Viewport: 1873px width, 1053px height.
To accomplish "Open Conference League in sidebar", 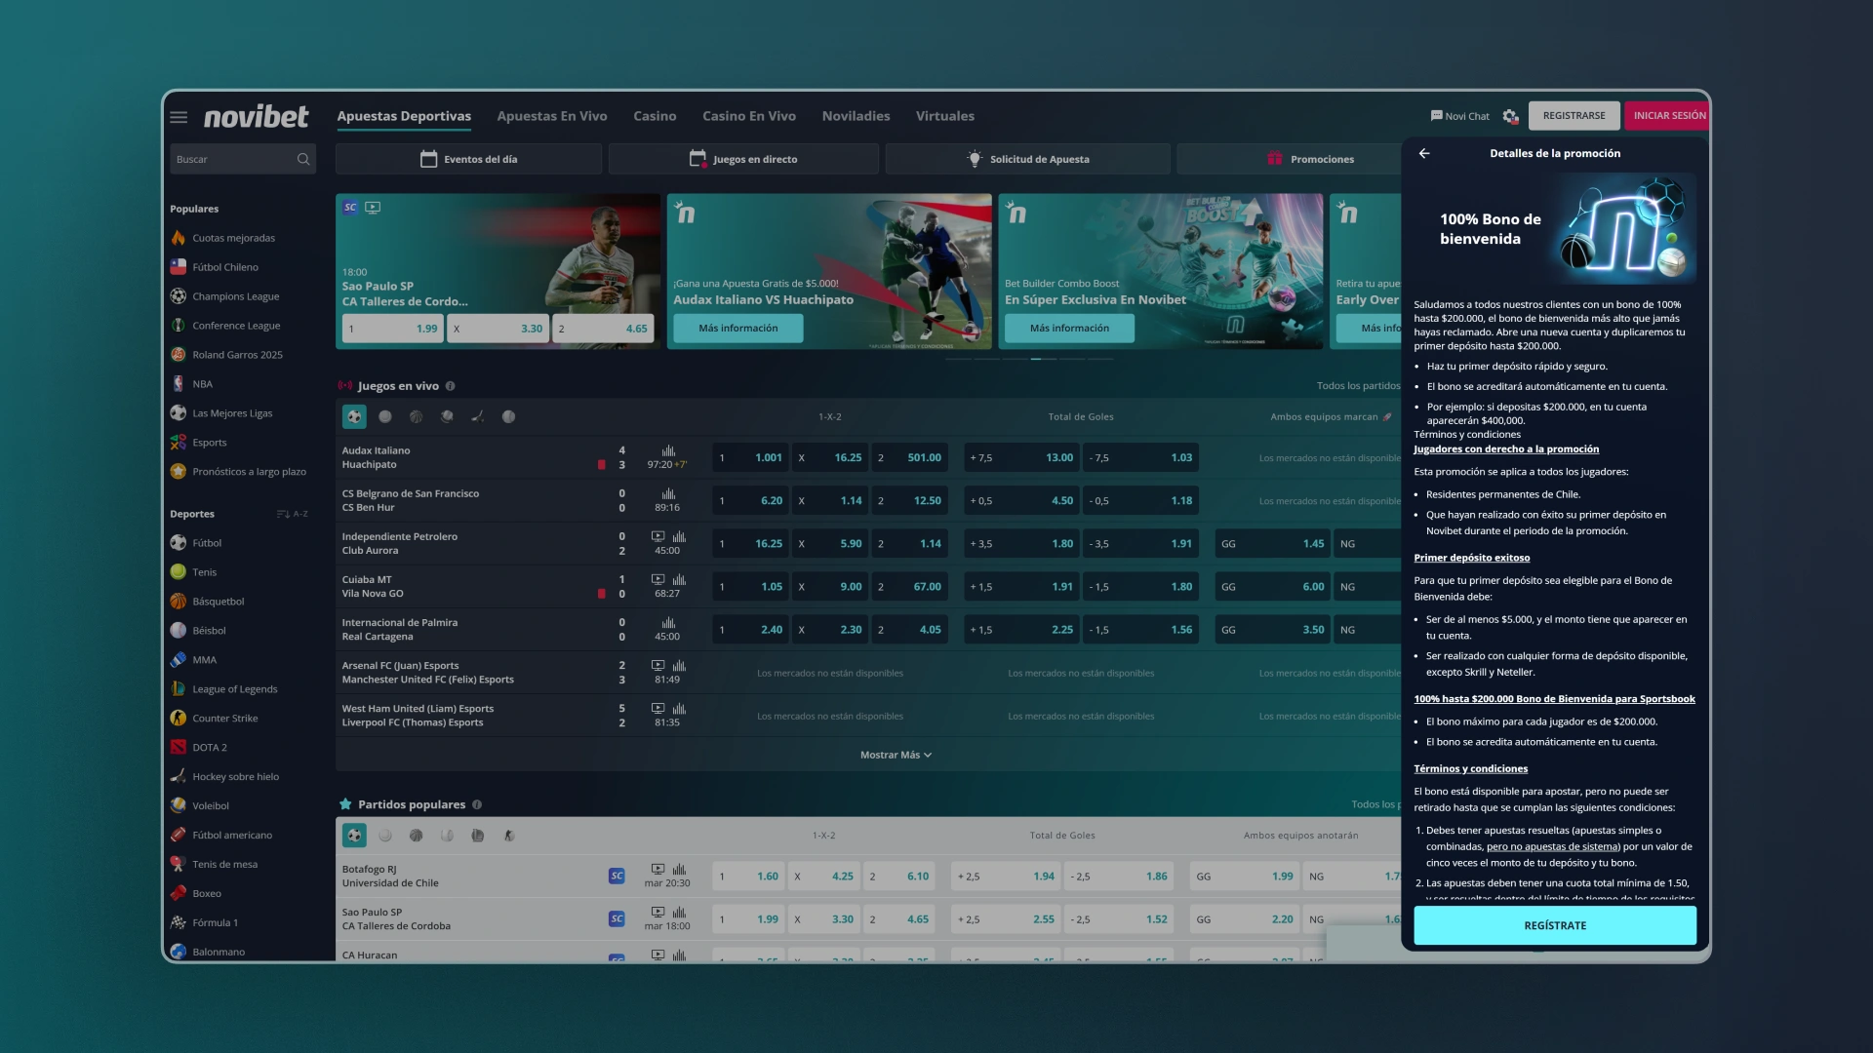I will (236, 326).
